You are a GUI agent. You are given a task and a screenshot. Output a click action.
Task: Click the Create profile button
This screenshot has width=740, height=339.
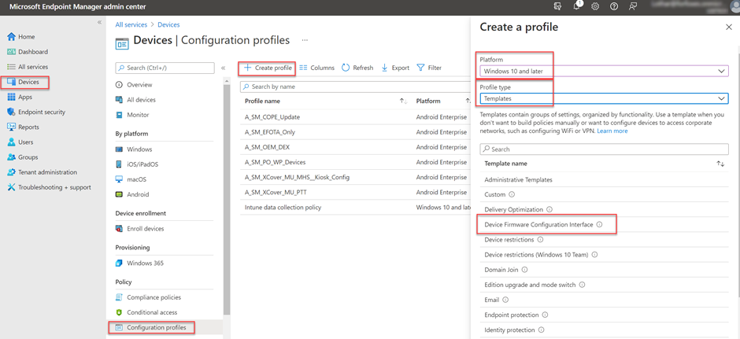(268, 68)
